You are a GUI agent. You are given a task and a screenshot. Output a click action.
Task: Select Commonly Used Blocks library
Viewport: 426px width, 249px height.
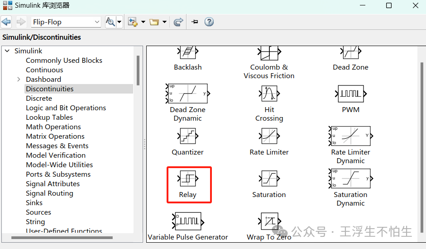[64, 60]
